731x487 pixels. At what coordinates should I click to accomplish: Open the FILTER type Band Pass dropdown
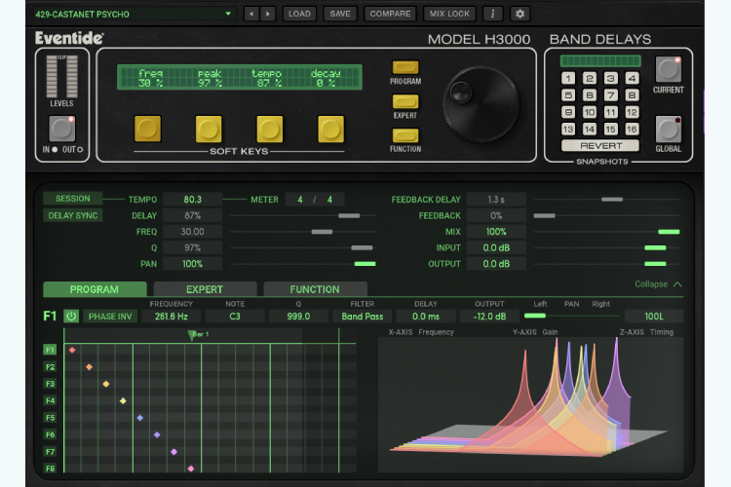(363, 317)
